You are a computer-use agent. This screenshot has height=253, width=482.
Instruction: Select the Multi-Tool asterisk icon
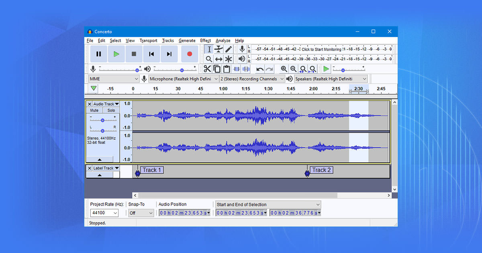228,59
